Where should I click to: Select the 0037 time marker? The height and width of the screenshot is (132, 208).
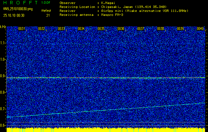click(x=141, y=29)
